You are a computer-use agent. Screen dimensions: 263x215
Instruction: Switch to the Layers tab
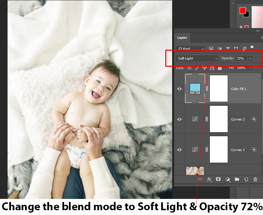(182, 38)
